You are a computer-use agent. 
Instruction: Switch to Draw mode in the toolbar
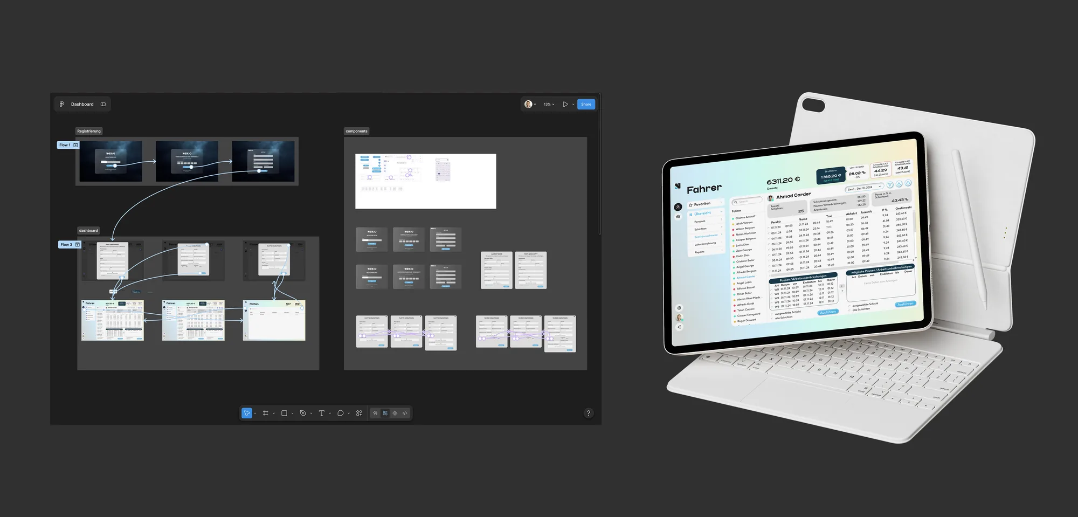pos(375,413)
